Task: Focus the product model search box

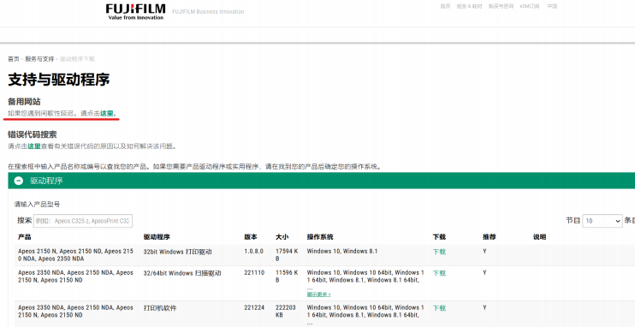Action: click(x=83, y=221)
